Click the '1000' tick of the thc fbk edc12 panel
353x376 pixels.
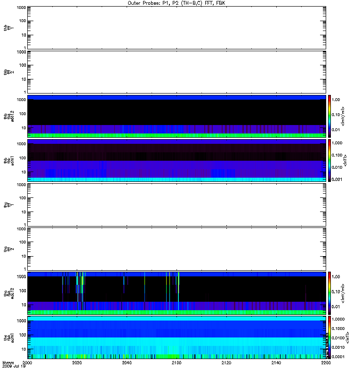pyautogui.click(x=21, y=277)
